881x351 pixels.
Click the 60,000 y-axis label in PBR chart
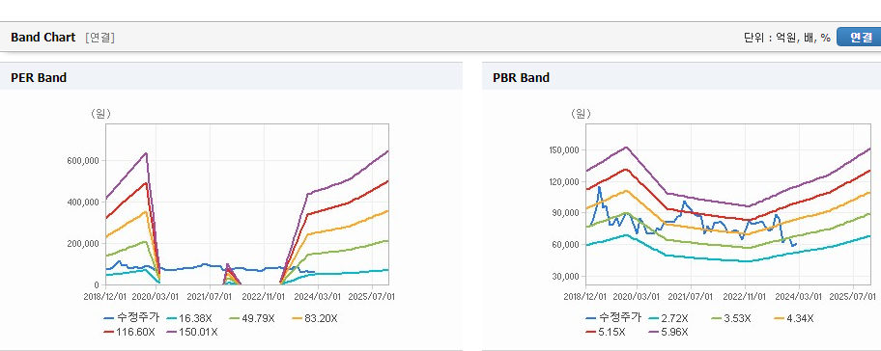tap(566, 245)
